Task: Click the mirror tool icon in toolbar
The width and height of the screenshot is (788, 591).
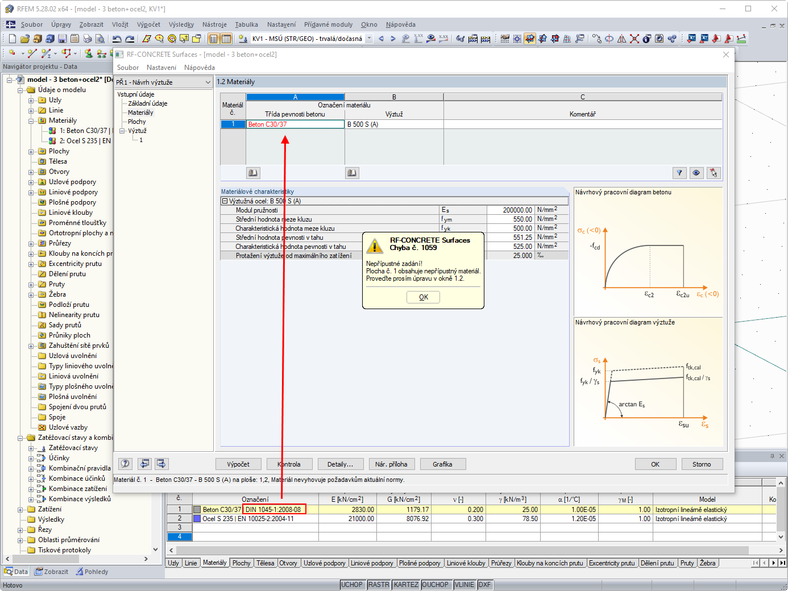Action: click(x=622, y=39)
